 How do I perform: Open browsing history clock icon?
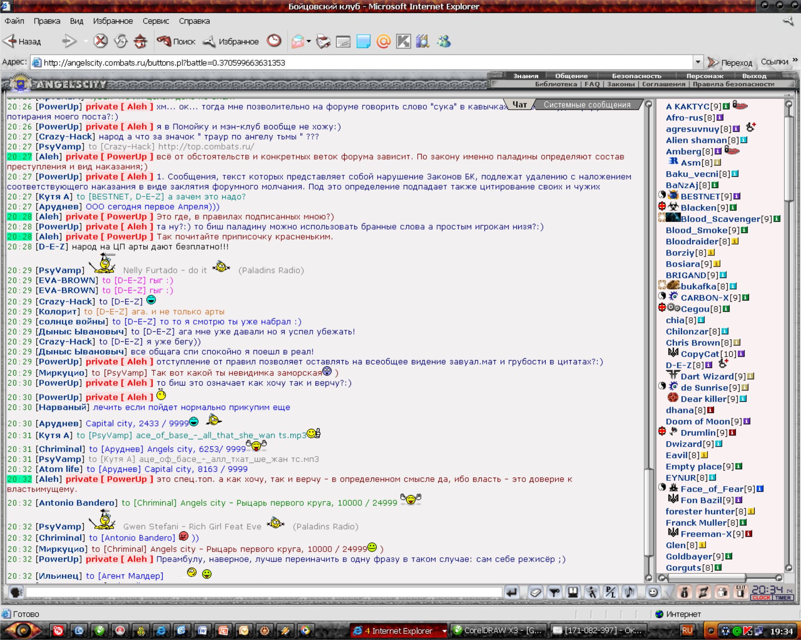[274, 41]
